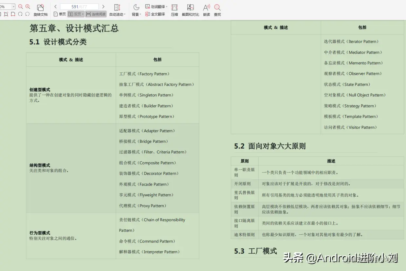Viewport: 406px width, 271px height.
Task: Click the 迪米特原则 table cell
Action: [245, 235]
